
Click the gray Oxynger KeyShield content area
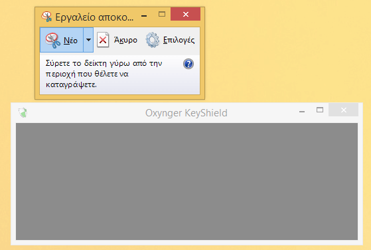[x=186, y=182]
